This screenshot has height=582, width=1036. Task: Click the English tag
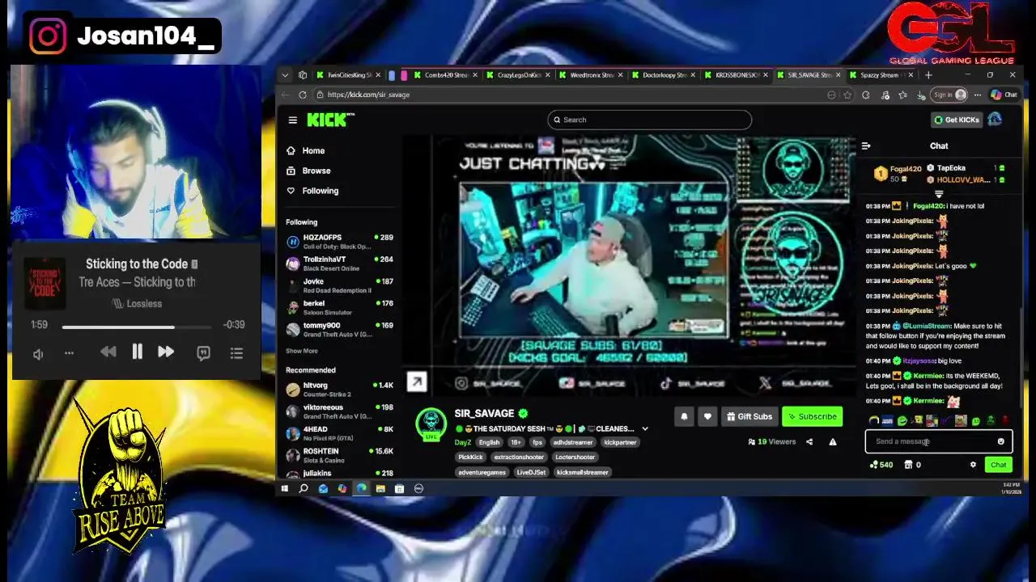click(489, 442)
